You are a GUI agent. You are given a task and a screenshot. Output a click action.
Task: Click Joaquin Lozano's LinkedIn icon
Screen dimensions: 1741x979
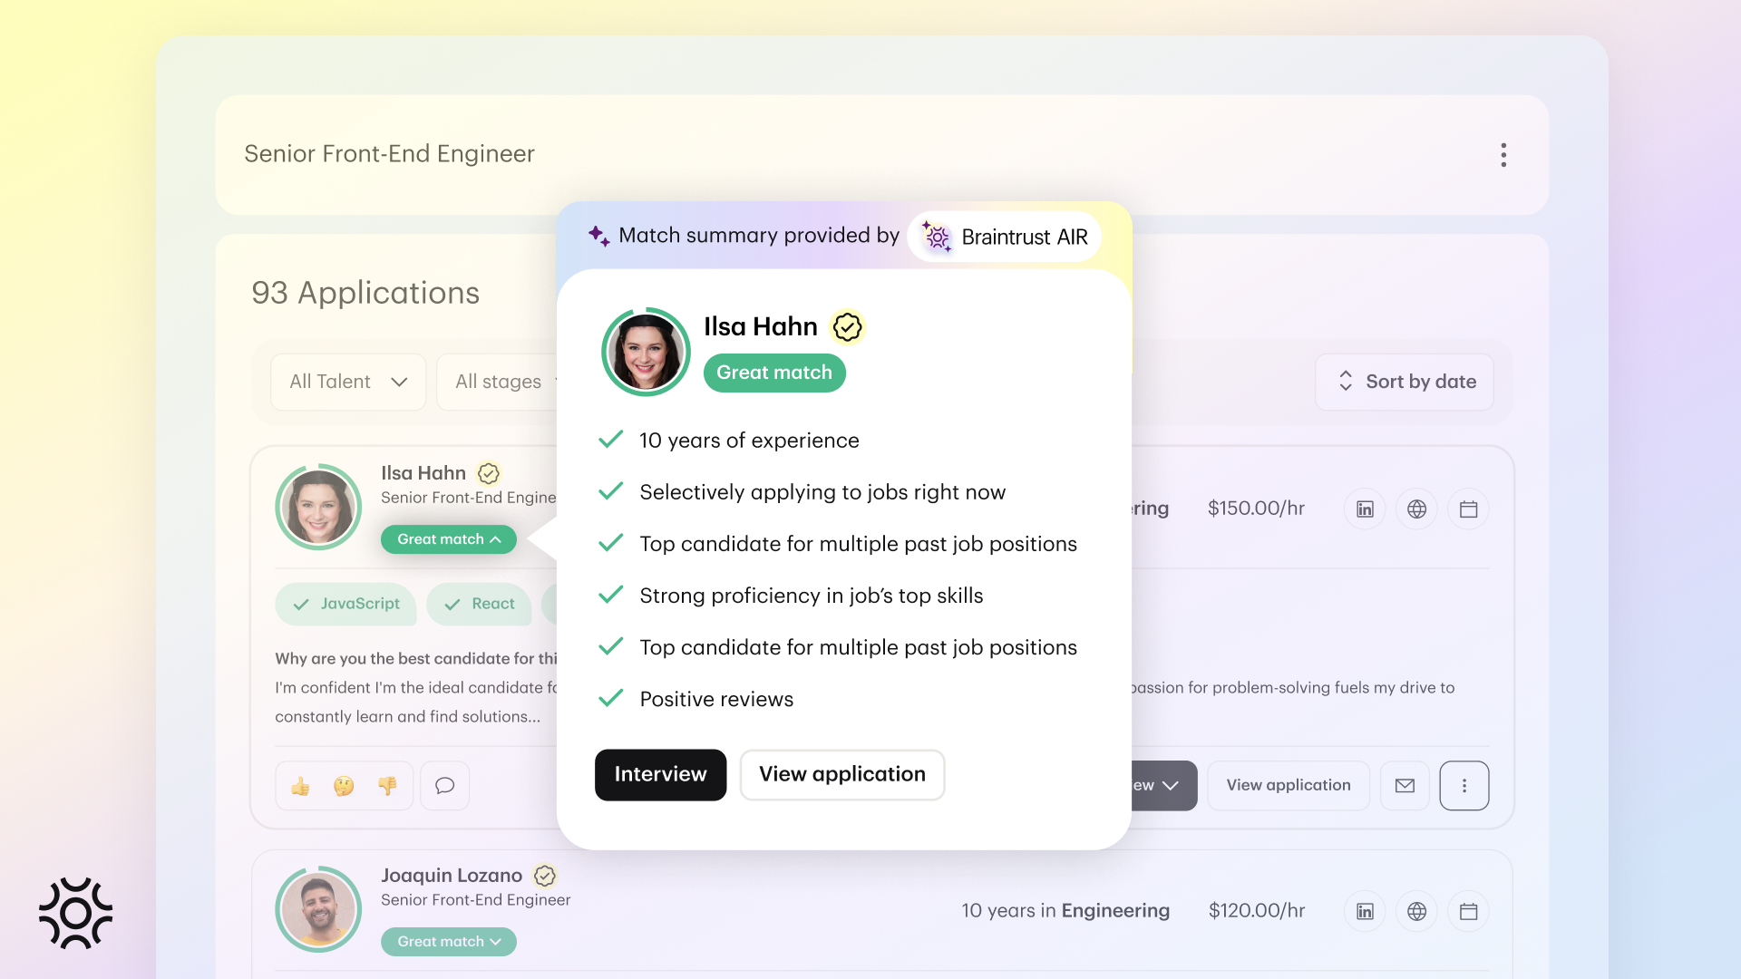point(1365,912)
